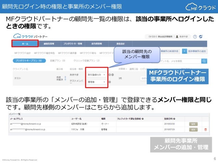The width and height of the screenshot is (218, 164).
Task: Go to the 担当者管理 tab
Action: (97, 43)
